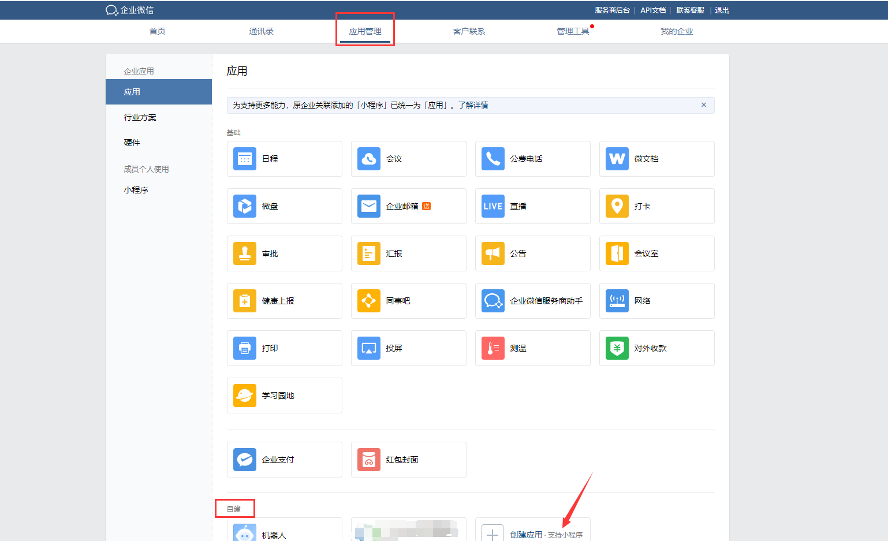The width and height of the screenshot is (888, 541).
Task: Switch to the 首页 tab
Action: coord(158,31)
